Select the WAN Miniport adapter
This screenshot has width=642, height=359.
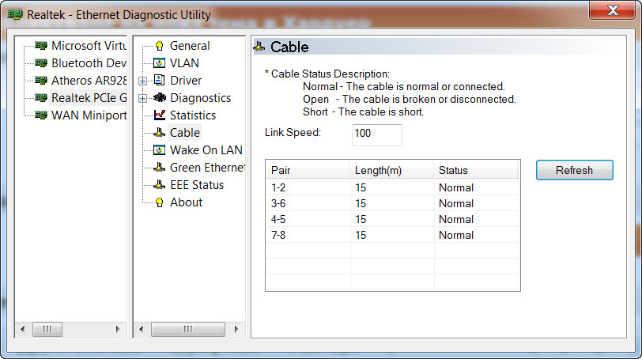tap(89, 115)
